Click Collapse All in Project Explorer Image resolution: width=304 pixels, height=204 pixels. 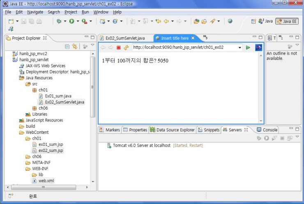pos(67,47)
